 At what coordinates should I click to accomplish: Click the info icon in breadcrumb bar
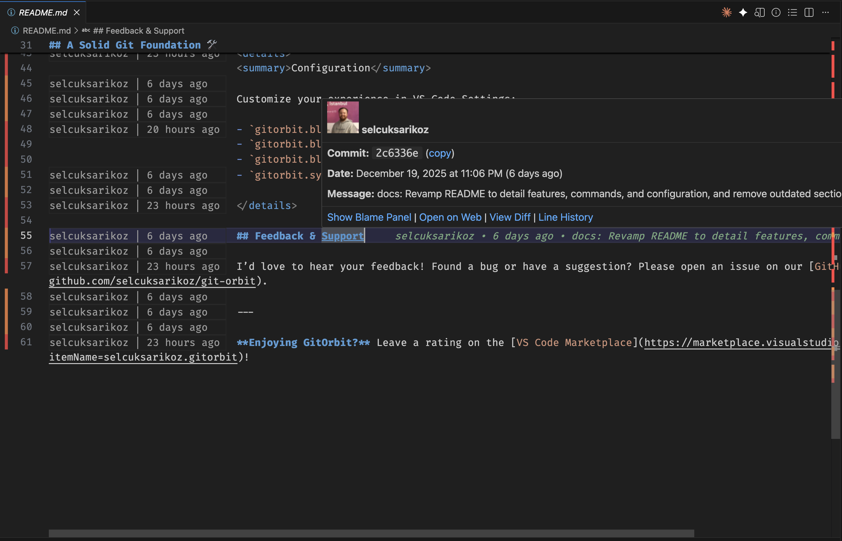[x=15, y=30]
